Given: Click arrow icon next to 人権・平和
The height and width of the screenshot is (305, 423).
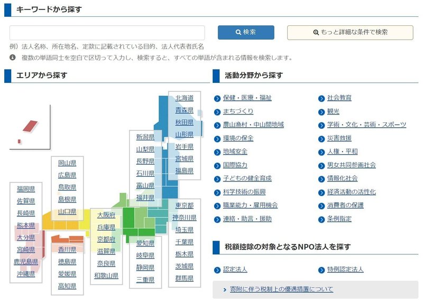Looking at the screenshot, I should (x=321, y=152).
